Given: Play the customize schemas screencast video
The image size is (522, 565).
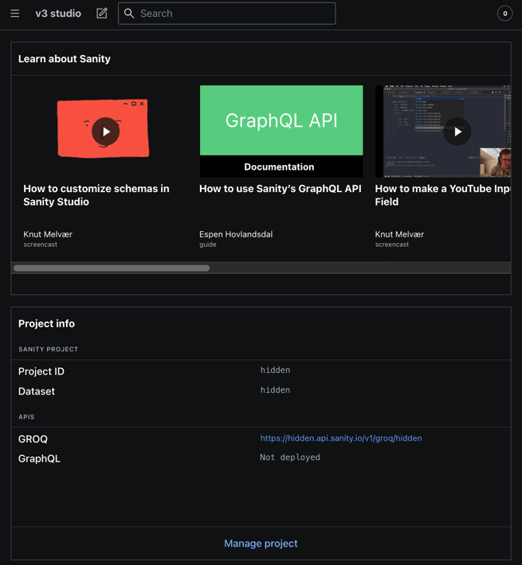Looking at the screenshot, I should (x=105, y=131).
